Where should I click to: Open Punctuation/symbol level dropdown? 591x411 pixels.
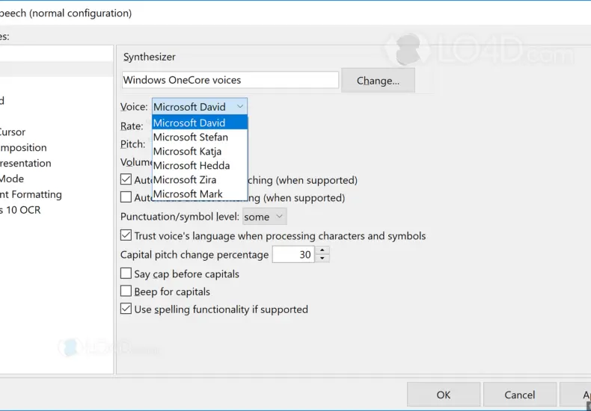pos(264,217)
